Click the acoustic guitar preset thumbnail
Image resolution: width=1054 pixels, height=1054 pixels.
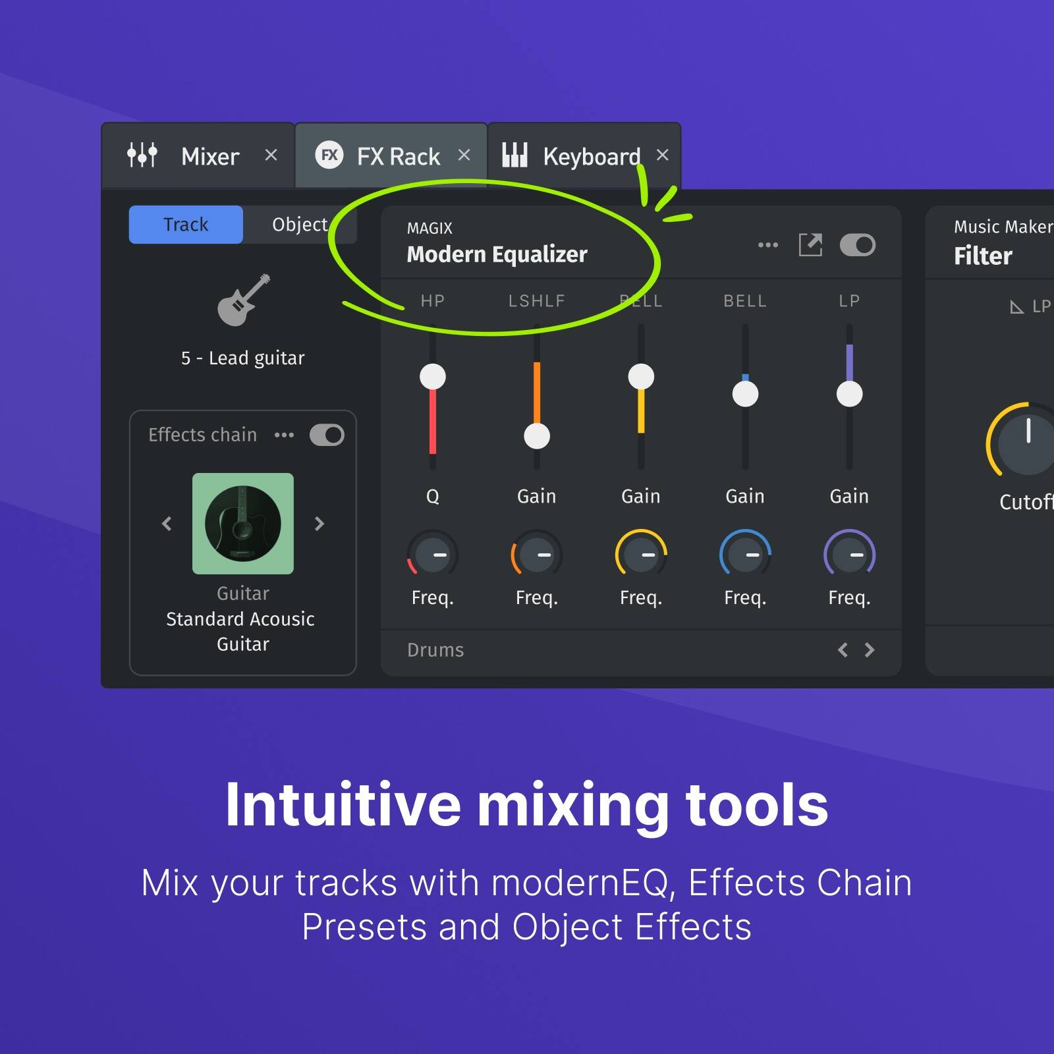(243, 523)
